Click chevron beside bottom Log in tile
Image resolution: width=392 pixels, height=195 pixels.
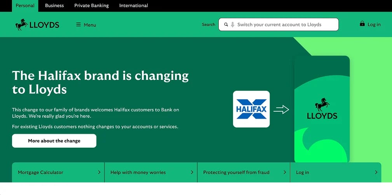376,172
